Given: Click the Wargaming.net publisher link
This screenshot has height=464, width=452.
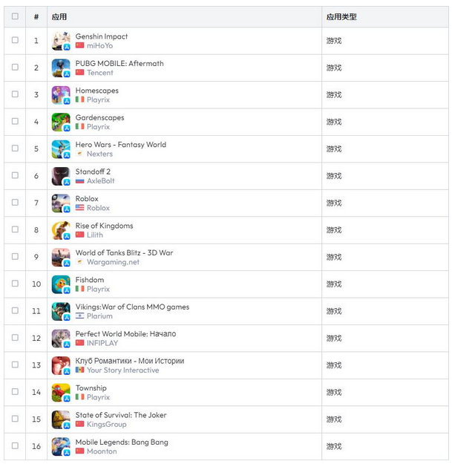Looking at the screenshot, I should (x=113, y=262).
